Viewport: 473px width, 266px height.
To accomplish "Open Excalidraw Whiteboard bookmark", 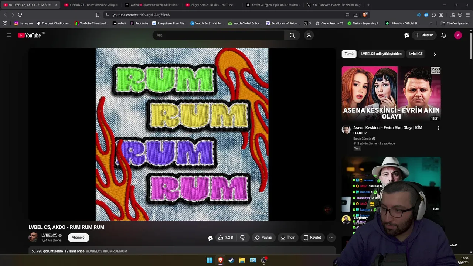I will point(283,23).
